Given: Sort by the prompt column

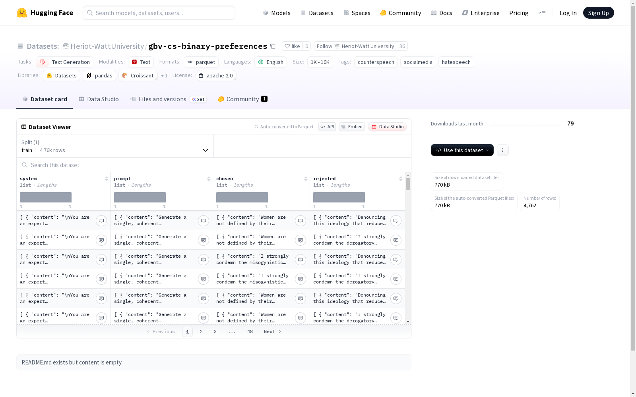Looking at the screenshot, I should point(209,179).
